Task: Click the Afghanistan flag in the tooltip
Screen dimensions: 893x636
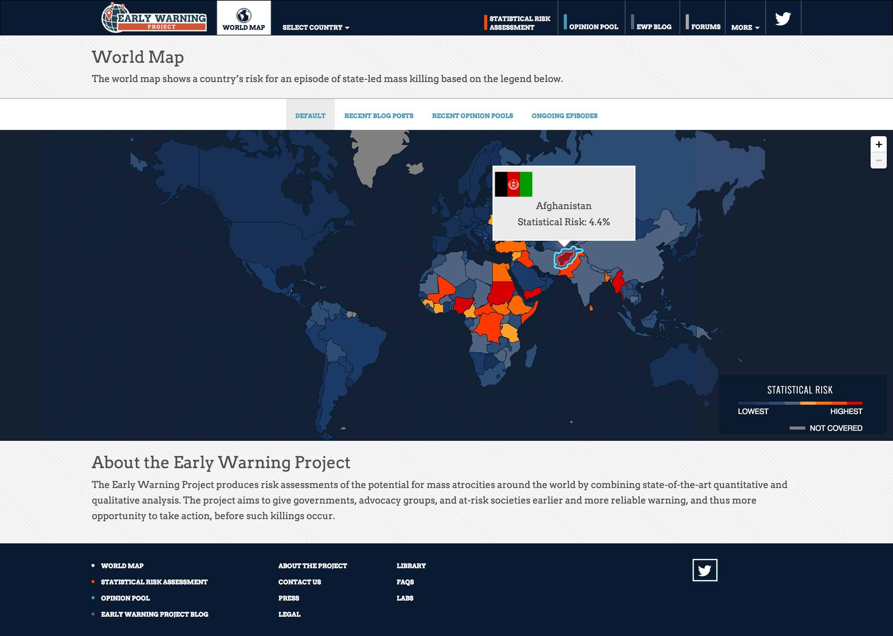Action: pyautogui.click(x=513, y=184)
